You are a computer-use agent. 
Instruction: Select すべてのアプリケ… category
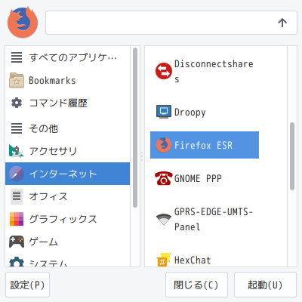coord(68,57)
